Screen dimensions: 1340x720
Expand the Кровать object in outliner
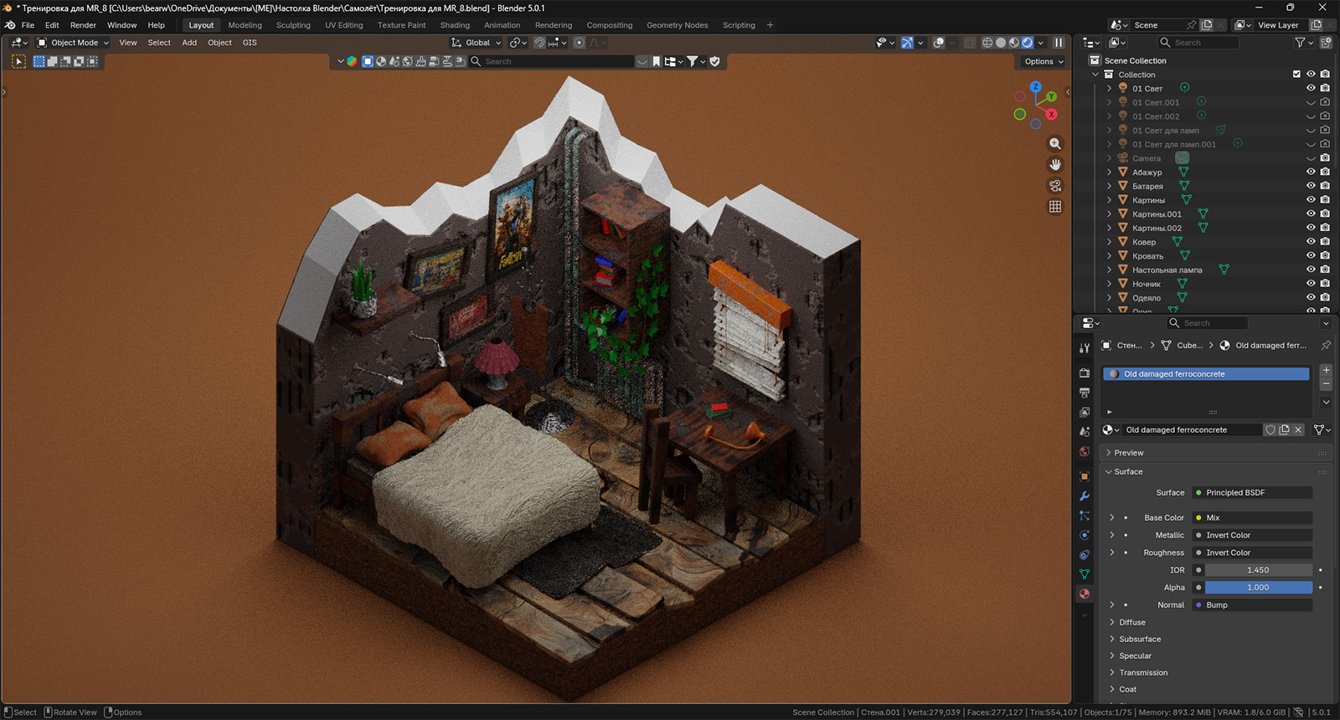pos(1110,256)
